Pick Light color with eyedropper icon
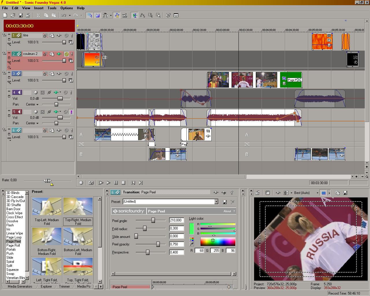 tap(192, 244)
